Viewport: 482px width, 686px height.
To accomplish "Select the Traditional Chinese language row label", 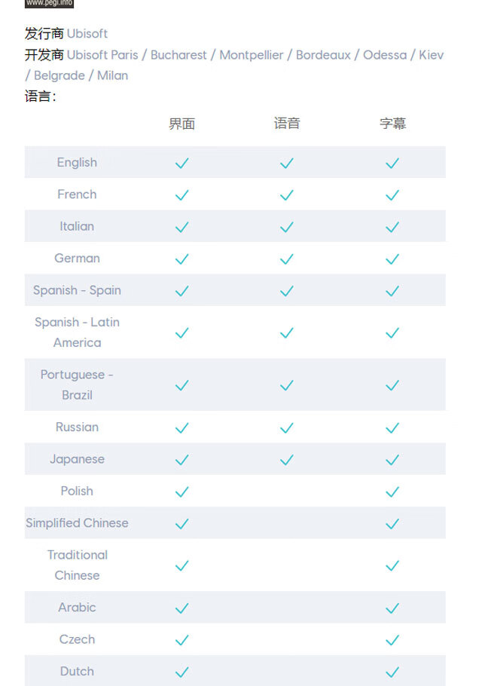I will pyautogui.click(x=77, y=565).
